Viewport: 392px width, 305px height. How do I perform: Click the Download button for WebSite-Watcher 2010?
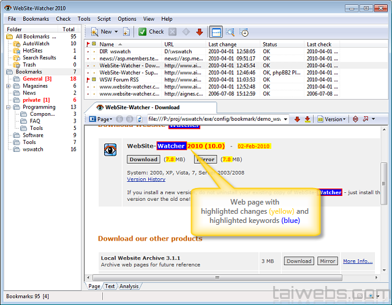coord(143,159)
